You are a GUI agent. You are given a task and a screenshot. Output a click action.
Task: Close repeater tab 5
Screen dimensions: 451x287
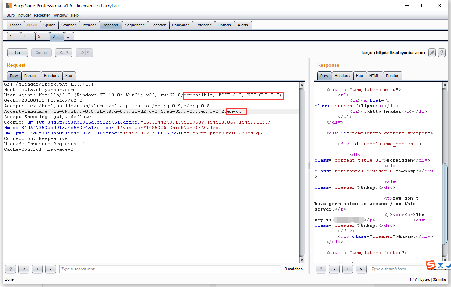(45, 36)
